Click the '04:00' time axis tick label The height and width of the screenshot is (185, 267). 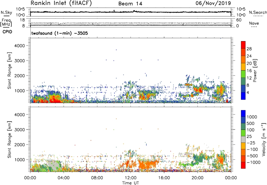click(x=63, y=178)
